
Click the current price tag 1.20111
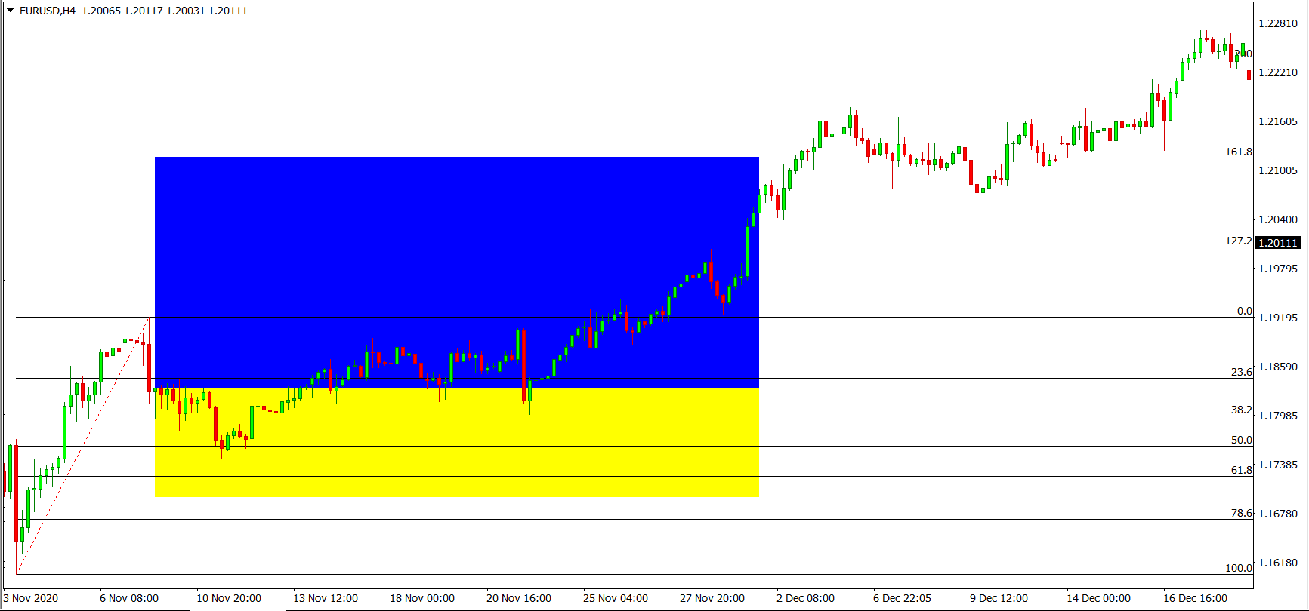(1277, 243)
